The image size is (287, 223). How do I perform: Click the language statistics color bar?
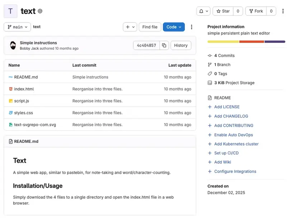[246, 41]
